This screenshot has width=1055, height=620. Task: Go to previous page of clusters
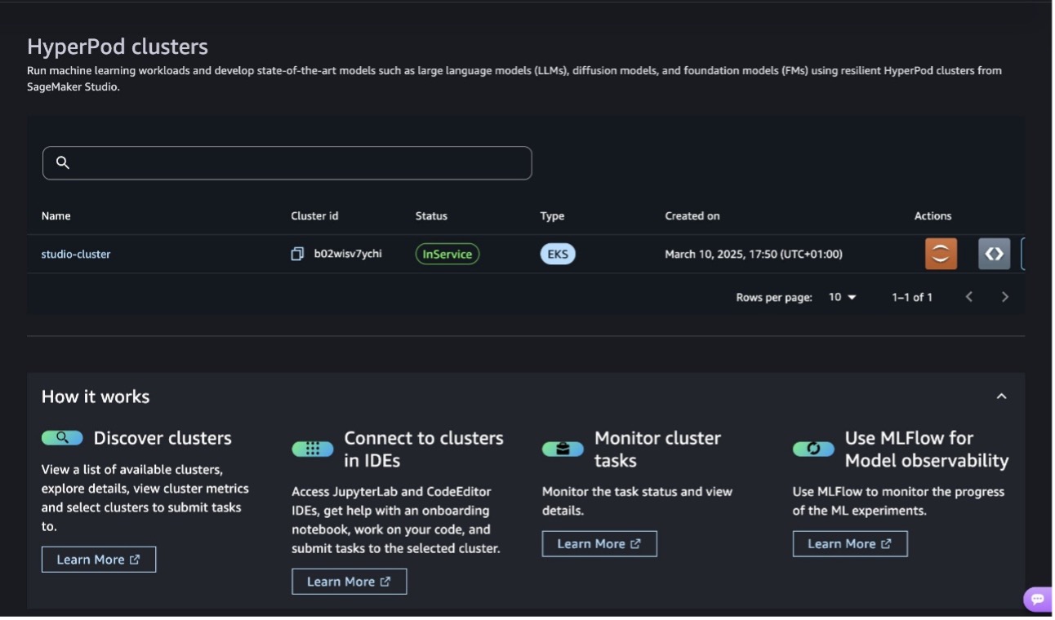969,297
